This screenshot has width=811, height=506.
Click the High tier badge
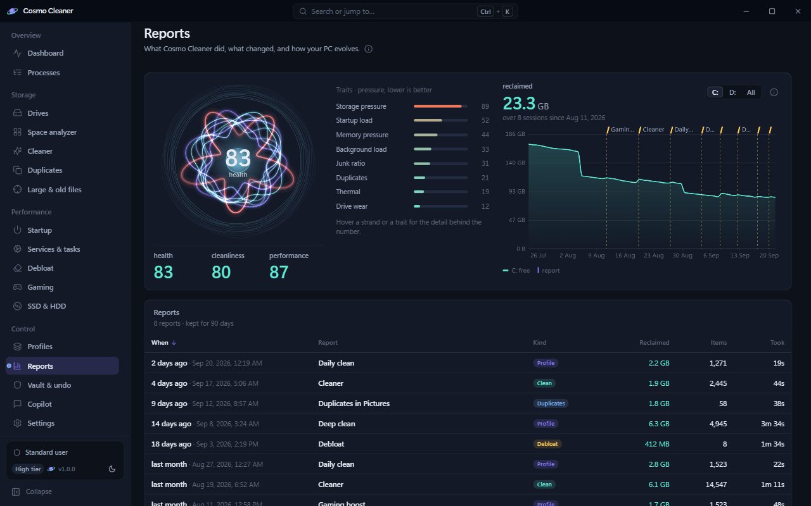click(x=28, y=469)
